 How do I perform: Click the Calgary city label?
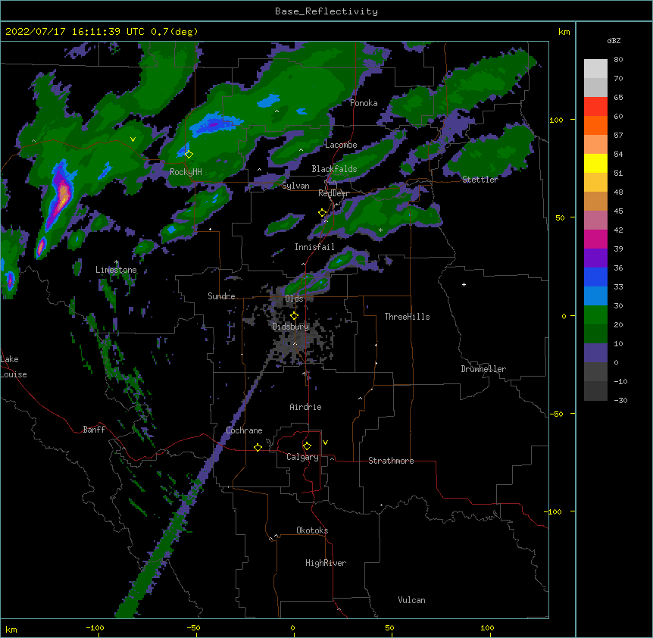tap(302, 457)
